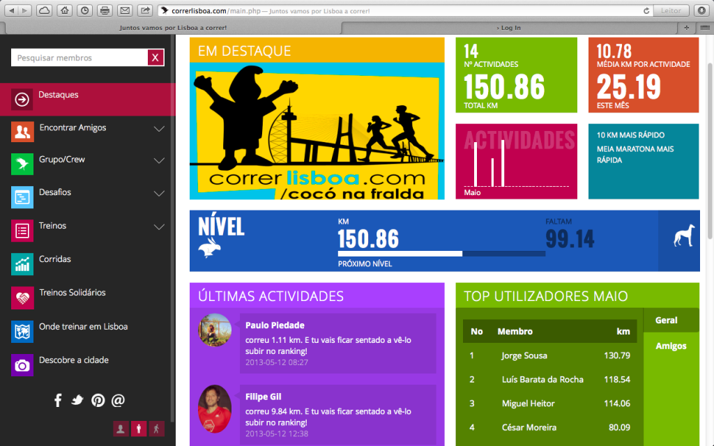Open the Twitter bird icon link
The width and height of the screenshot is (714, 446).
(x=77, y=400)
